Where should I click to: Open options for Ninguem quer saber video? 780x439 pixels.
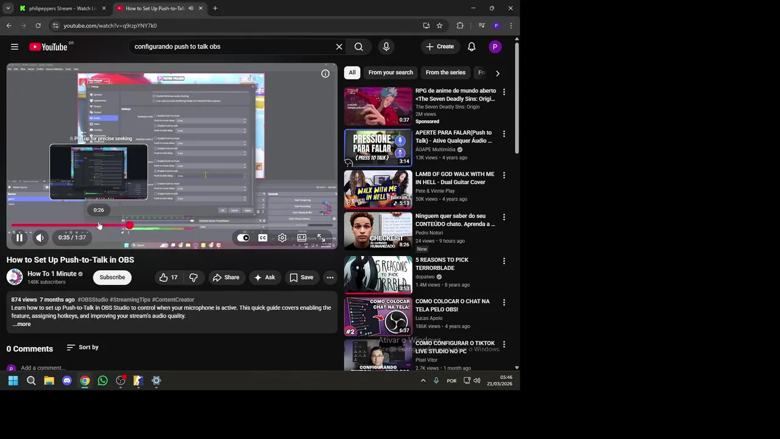click(x=504, y=217)
